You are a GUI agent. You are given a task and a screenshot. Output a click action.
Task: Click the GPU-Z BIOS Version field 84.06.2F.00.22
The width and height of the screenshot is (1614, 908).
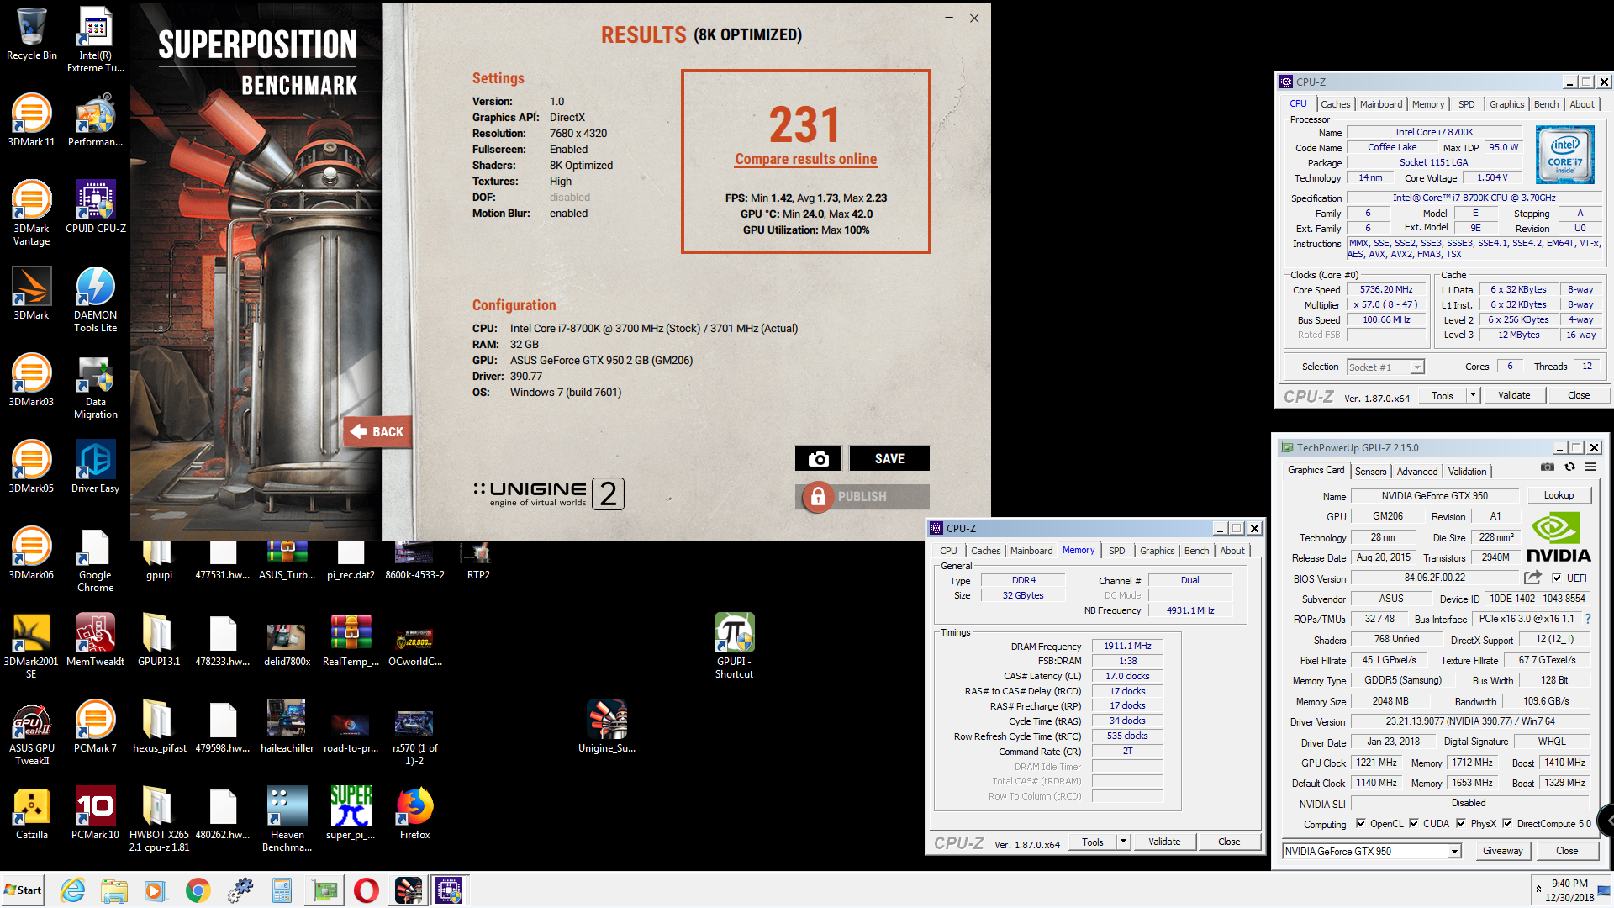click(1434, 578)
